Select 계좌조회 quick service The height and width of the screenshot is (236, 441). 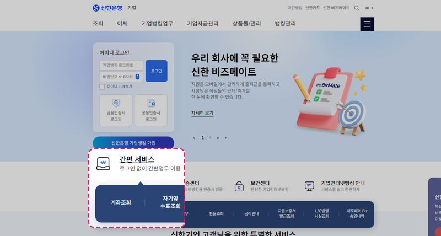(x=121, y=203)
